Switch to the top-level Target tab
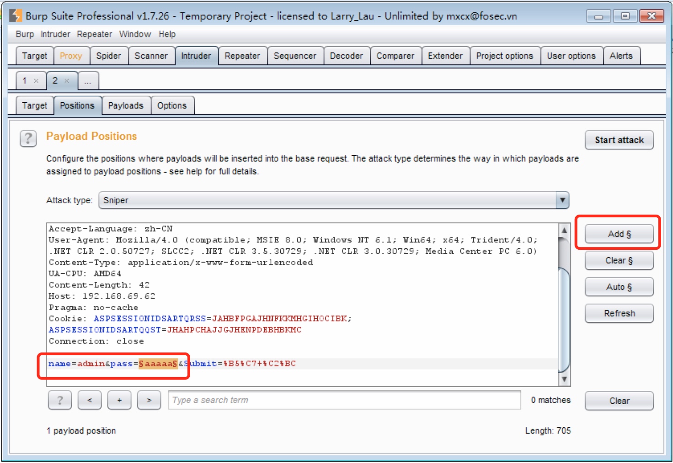The width and height of the screenshot is (673, 463). 35,56
